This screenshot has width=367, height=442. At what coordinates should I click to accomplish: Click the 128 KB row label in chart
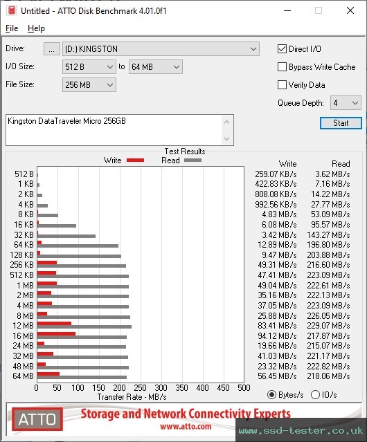(x=21, y=255)
